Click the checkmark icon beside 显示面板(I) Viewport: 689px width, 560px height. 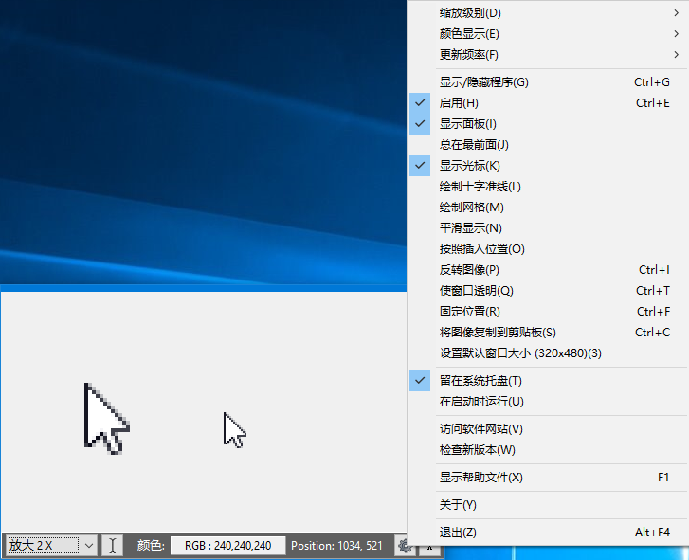[420, 124]
